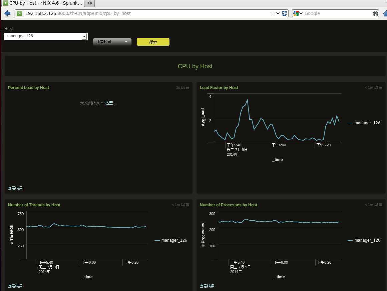Open 查看结果 under Number of Processes
This screenshot has width=387, height=291.
pyautogui.click(x=207, y=286)
